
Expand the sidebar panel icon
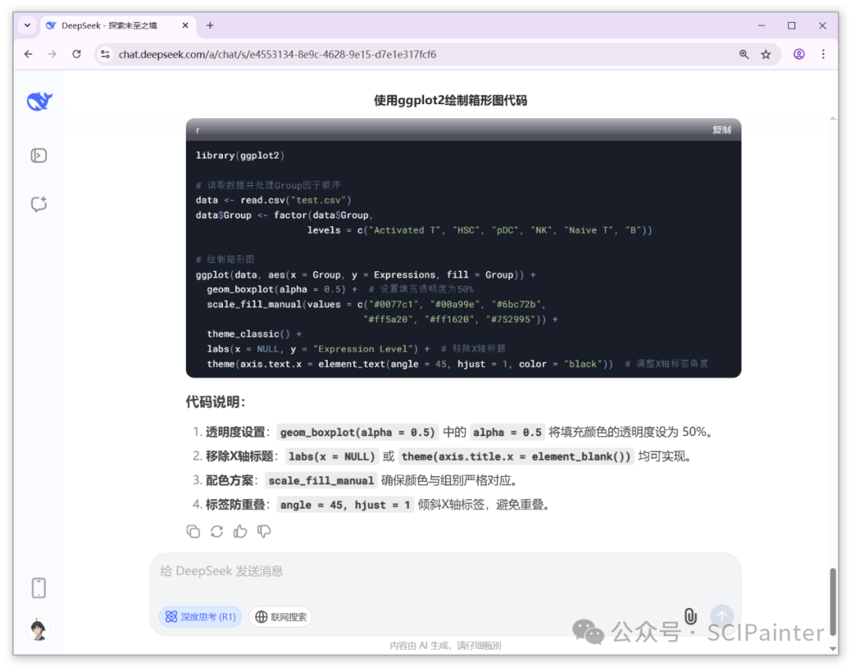(x=39, y=156)
